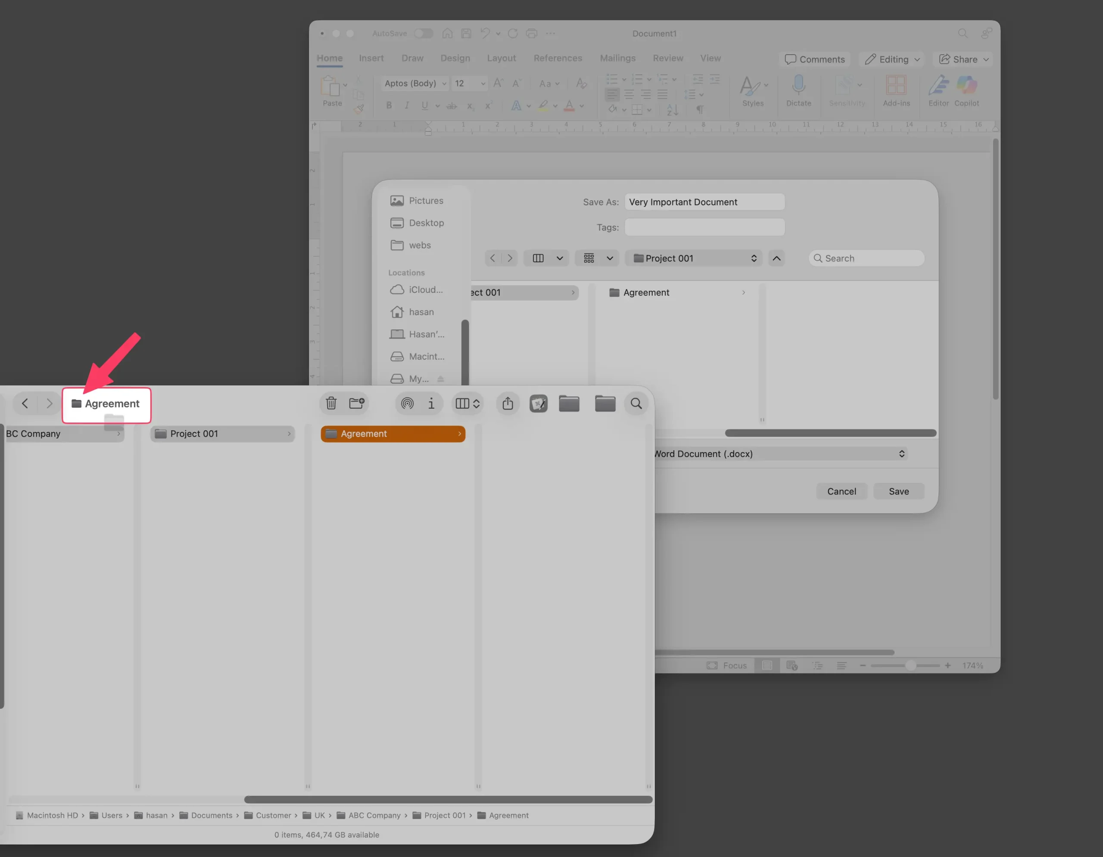Adjust the zoom slider in status bar
1103x857 pixels.
(910, 666)
